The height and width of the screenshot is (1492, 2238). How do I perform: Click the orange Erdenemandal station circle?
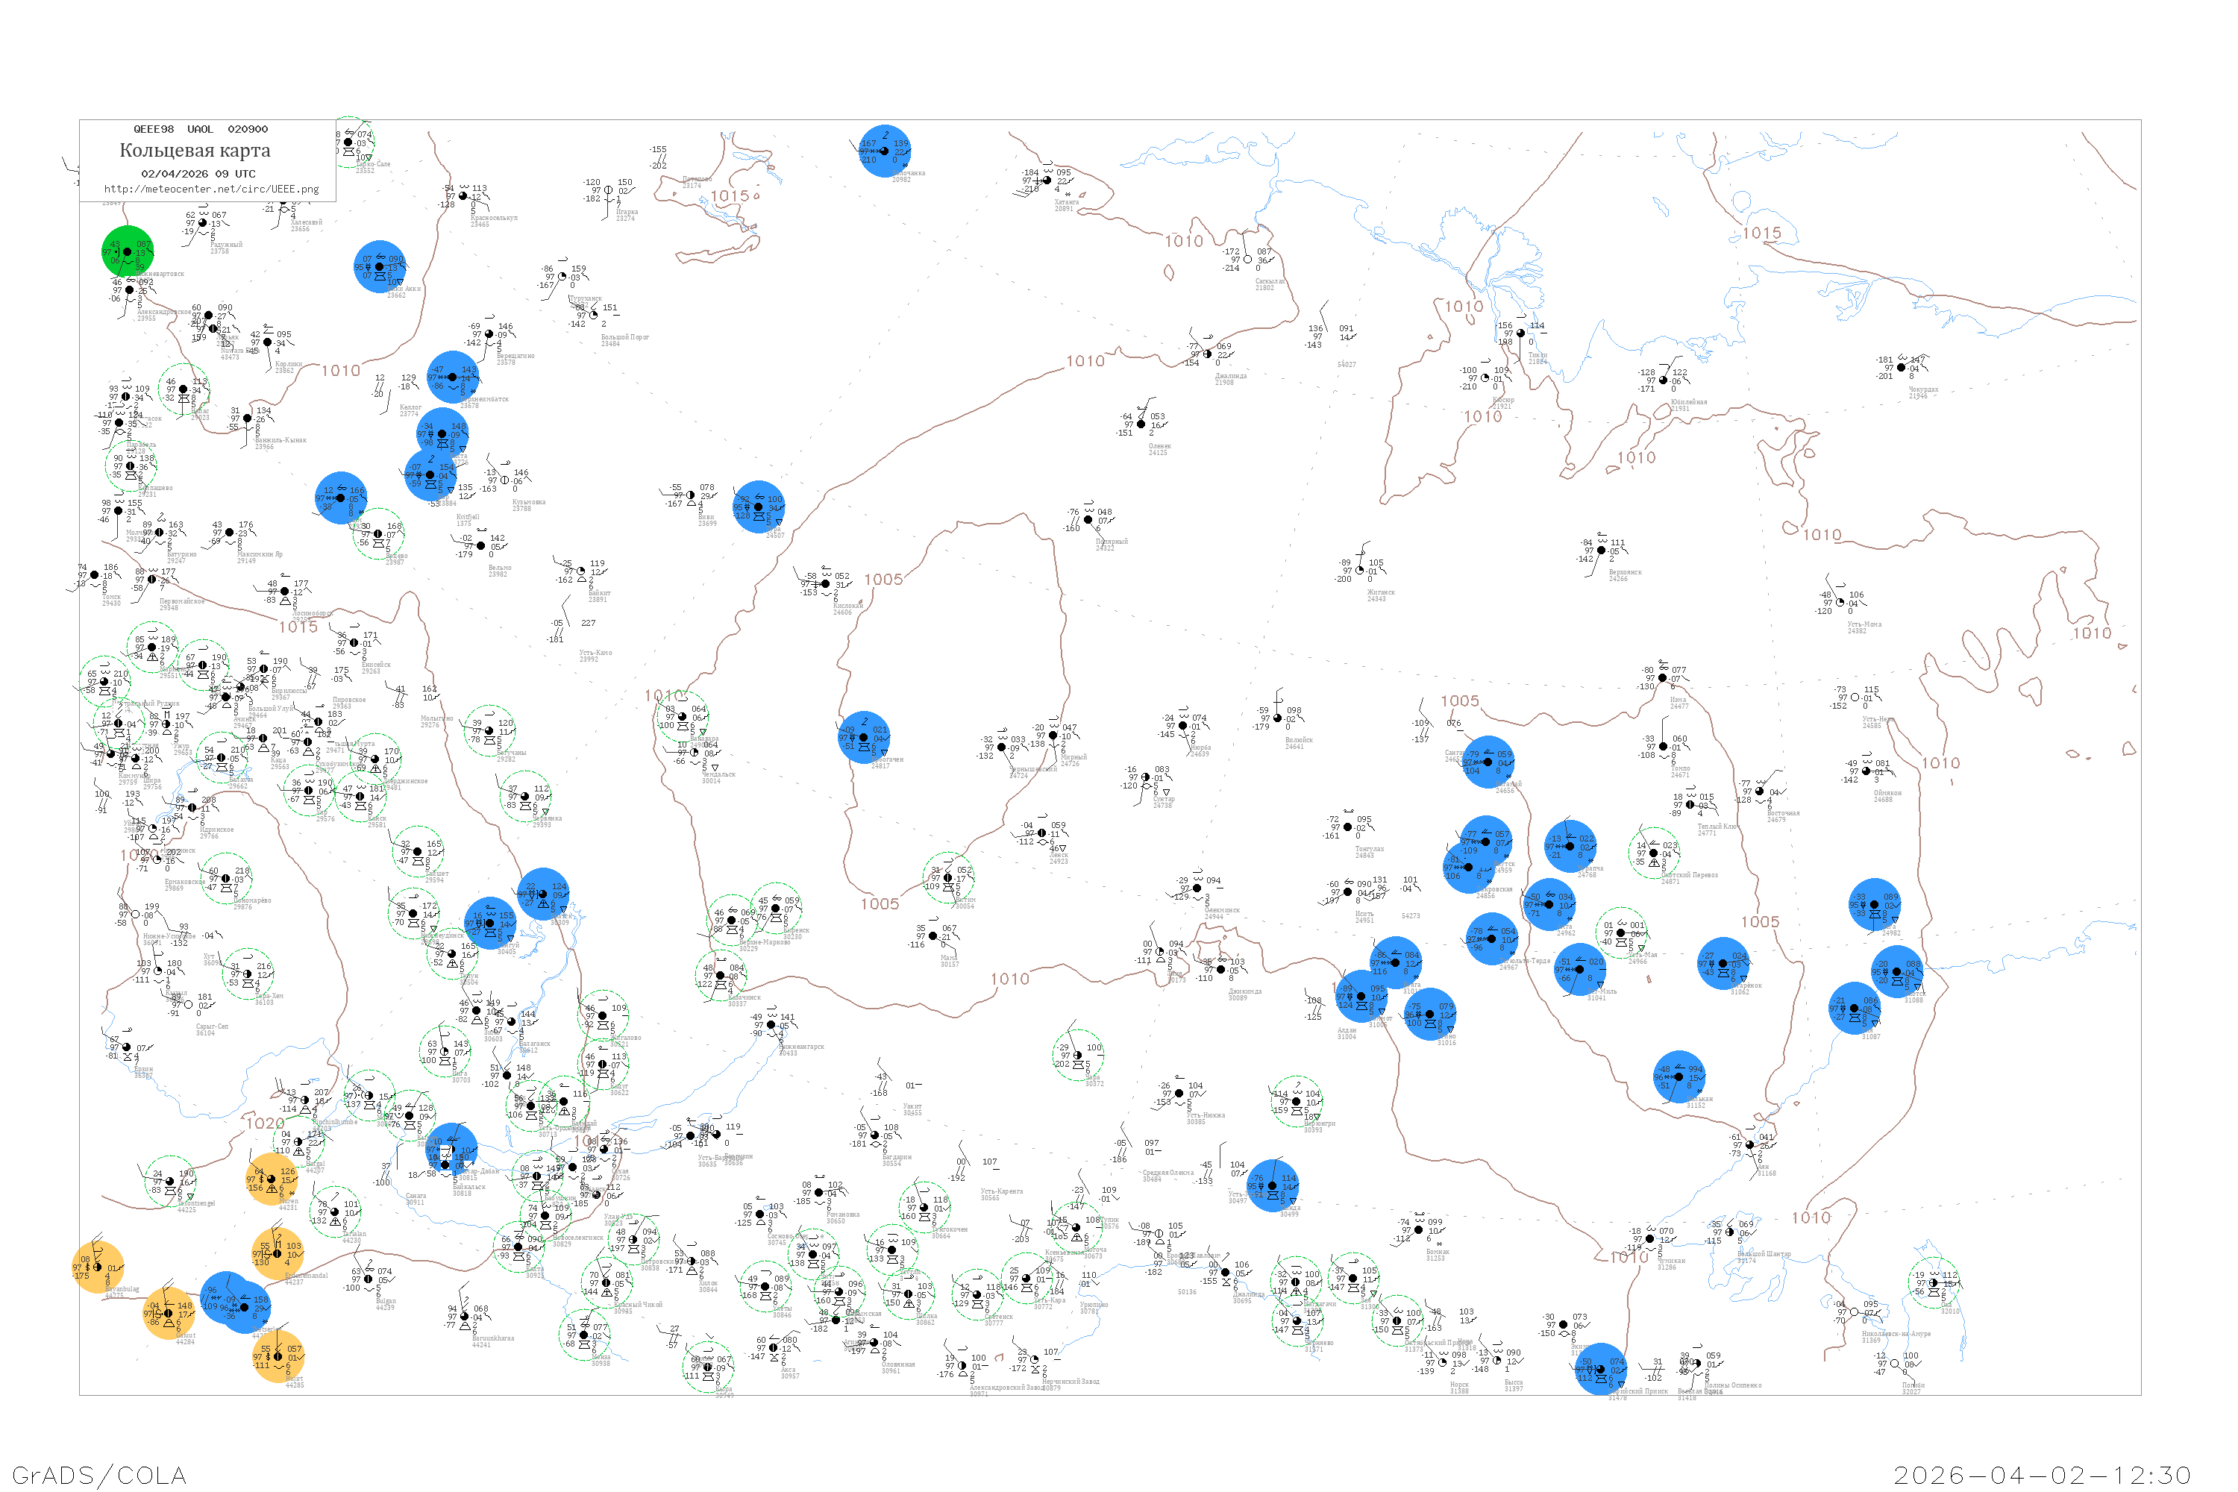pyautogui.click(x=278, y=1254)
